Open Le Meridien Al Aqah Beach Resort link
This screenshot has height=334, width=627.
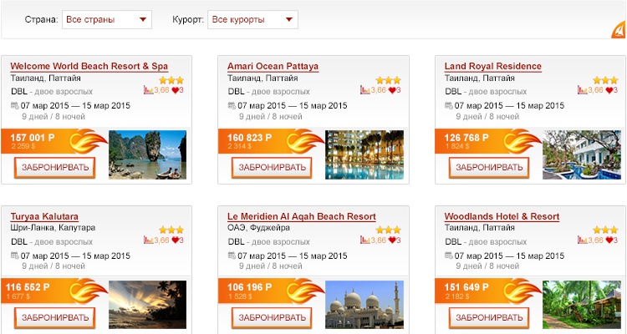(x=302, y=216)
